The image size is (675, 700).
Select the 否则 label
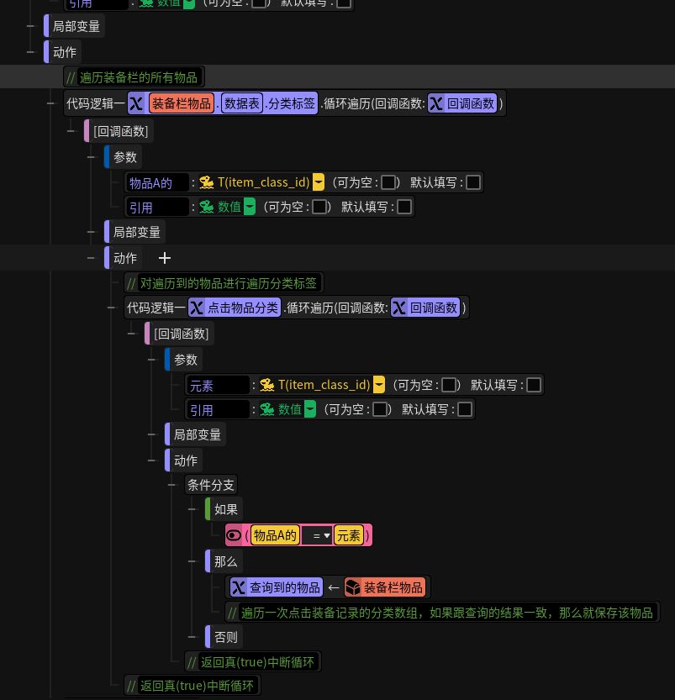(226, 637)
